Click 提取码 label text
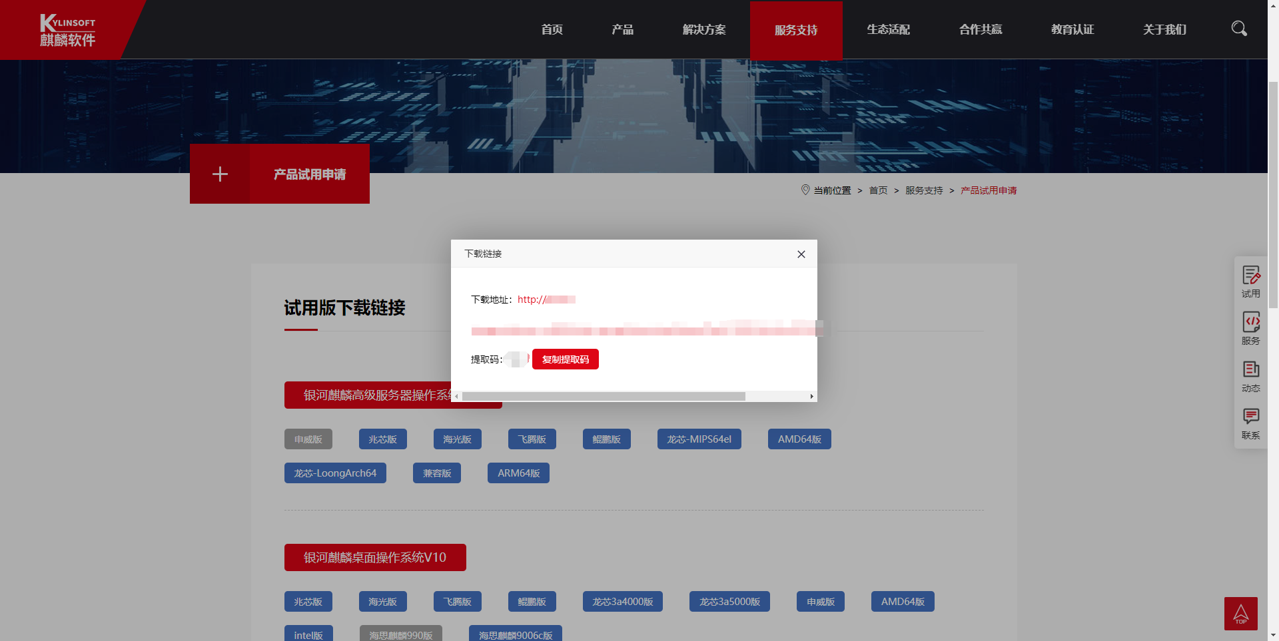Image resolution: width=1279 pixels, height=641 pixels. [486, 359]
